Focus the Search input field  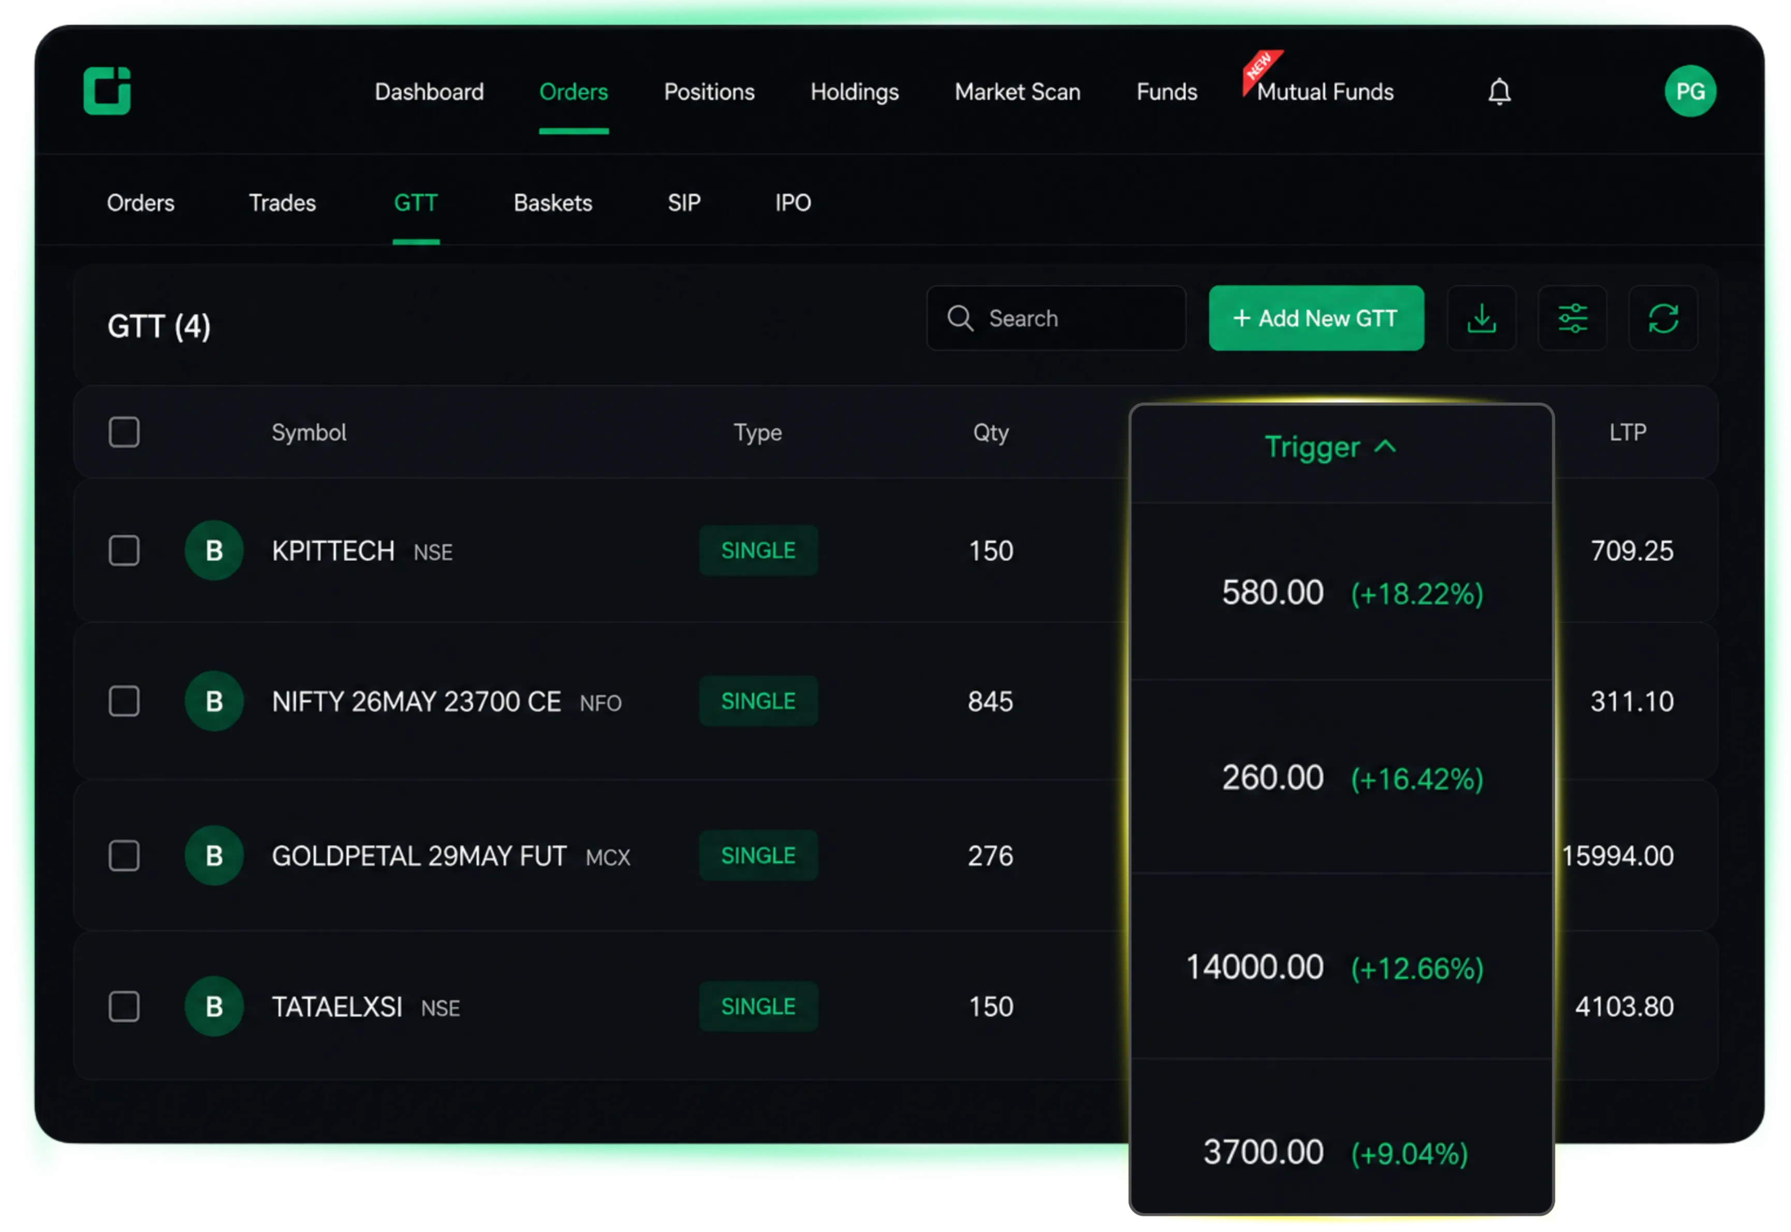pyautogui.click(x=1055, y=318)
